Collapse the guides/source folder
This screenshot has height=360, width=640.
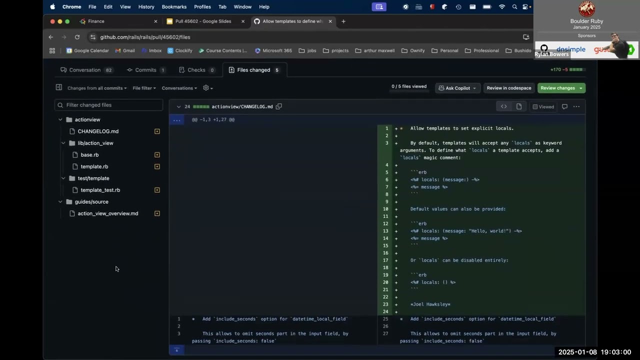point(60,201)
